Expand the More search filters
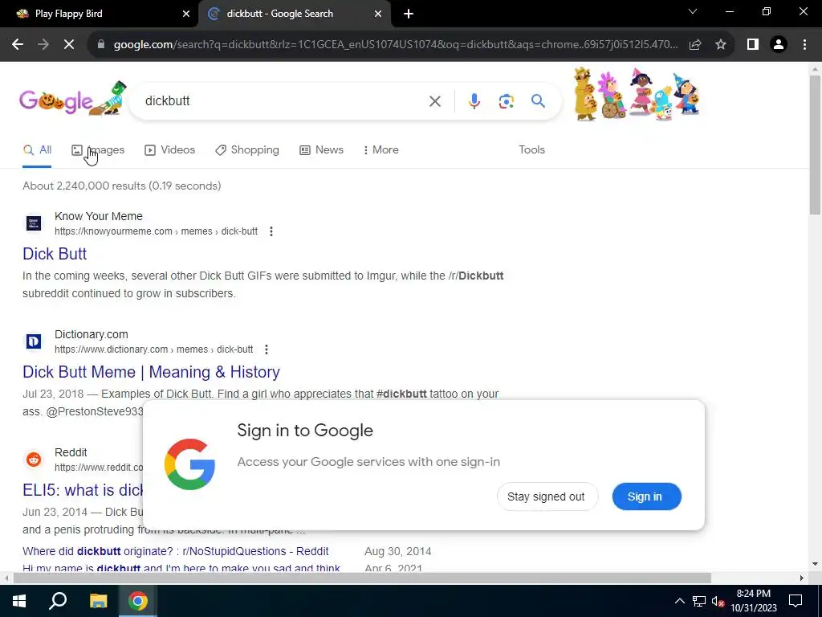Image resolution: width=822 pixels, height=617 pixels. (381, 150)
